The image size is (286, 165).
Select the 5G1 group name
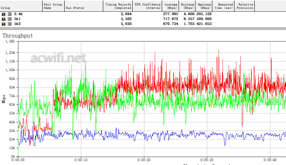click(17, 19)
